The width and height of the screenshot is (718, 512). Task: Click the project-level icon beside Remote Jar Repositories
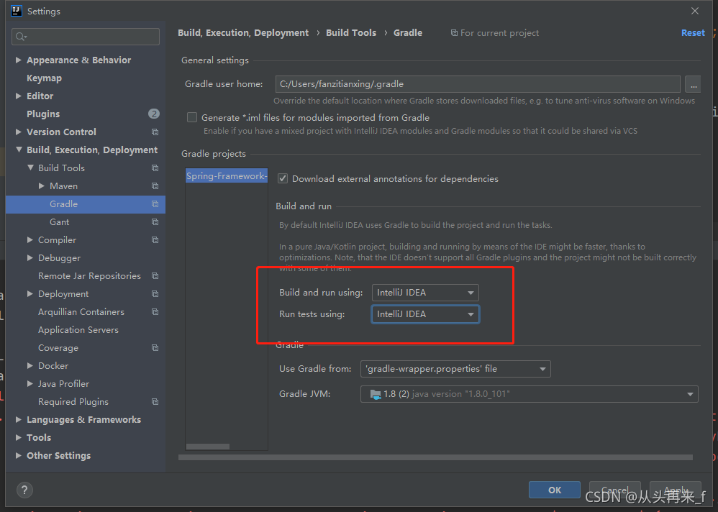pyautogui.click(x=155, y=276)
